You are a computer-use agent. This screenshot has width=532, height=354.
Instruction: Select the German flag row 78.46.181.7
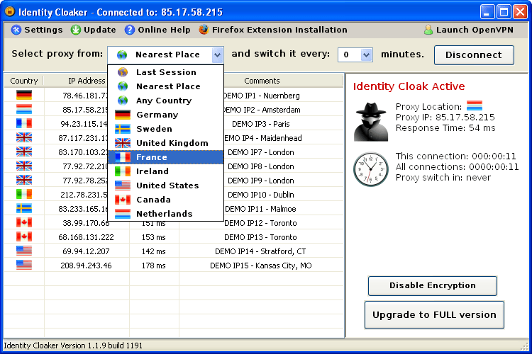click(x=24, y=95)
